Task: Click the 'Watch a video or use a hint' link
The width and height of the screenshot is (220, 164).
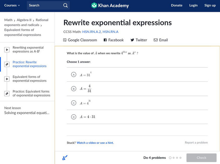Action: (x=95, y=143)
